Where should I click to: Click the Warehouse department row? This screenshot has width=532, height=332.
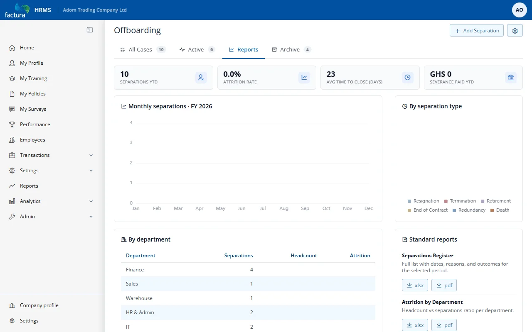(248, 298)
